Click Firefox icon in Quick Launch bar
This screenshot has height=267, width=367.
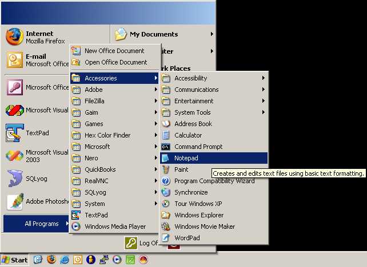click(51, 259)
